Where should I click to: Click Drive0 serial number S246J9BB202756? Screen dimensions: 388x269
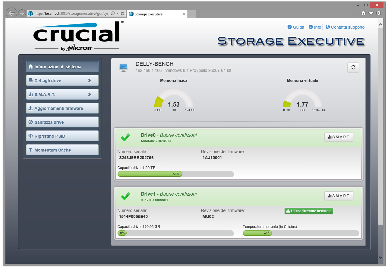tap(136, 158)
